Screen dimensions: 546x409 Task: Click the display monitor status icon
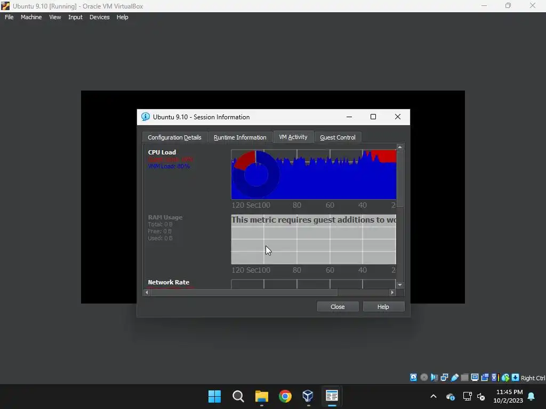475,378
